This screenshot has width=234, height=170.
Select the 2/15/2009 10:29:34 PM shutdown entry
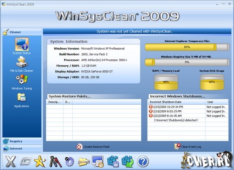[x=188, y=107]
